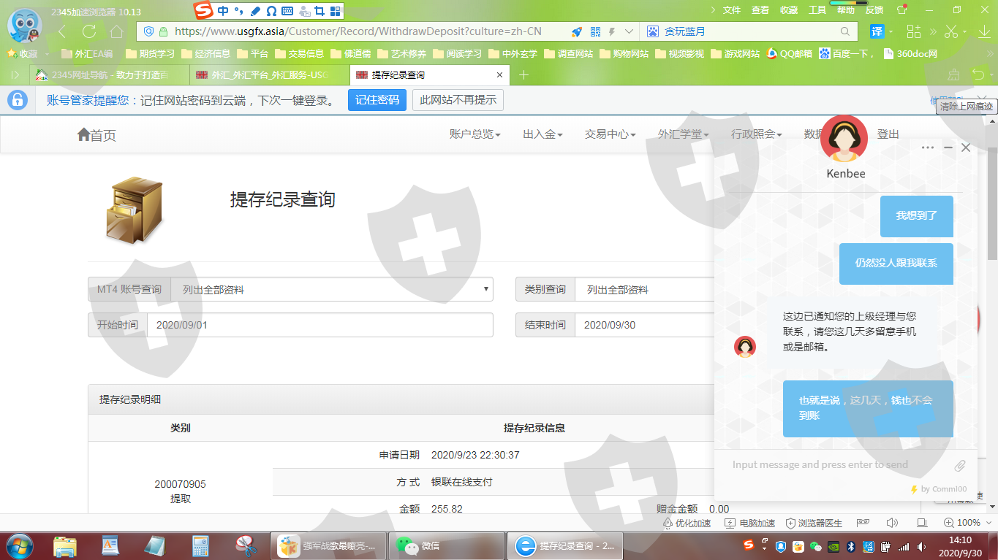This screenshot has width=998, height=560.
Task: Open the three-dot menu in chat widget
Action: (x=928, y=147)
